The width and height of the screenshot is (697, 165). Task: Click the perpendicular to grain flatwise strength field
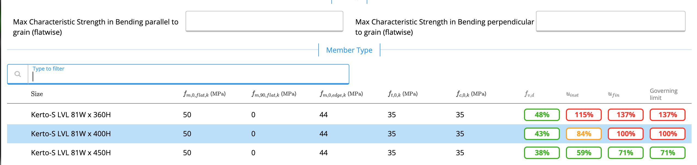tap(610, 21)
